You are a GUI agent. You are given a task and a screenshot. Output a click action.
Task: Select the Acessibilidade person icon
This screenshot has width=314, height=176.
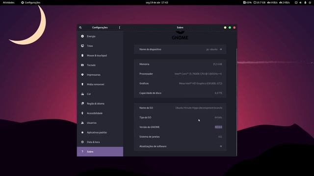[82, 113]
